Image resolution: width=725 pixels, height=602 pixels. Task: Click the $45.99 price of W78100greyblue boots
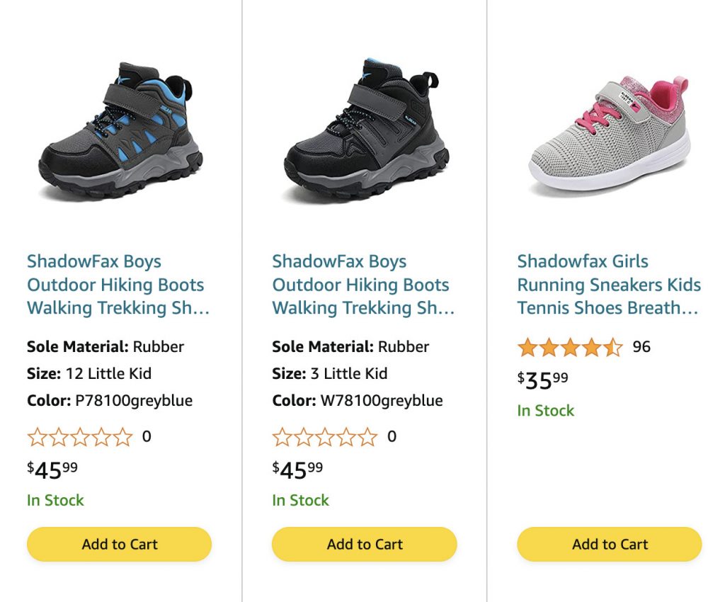[x=297, y=470]
